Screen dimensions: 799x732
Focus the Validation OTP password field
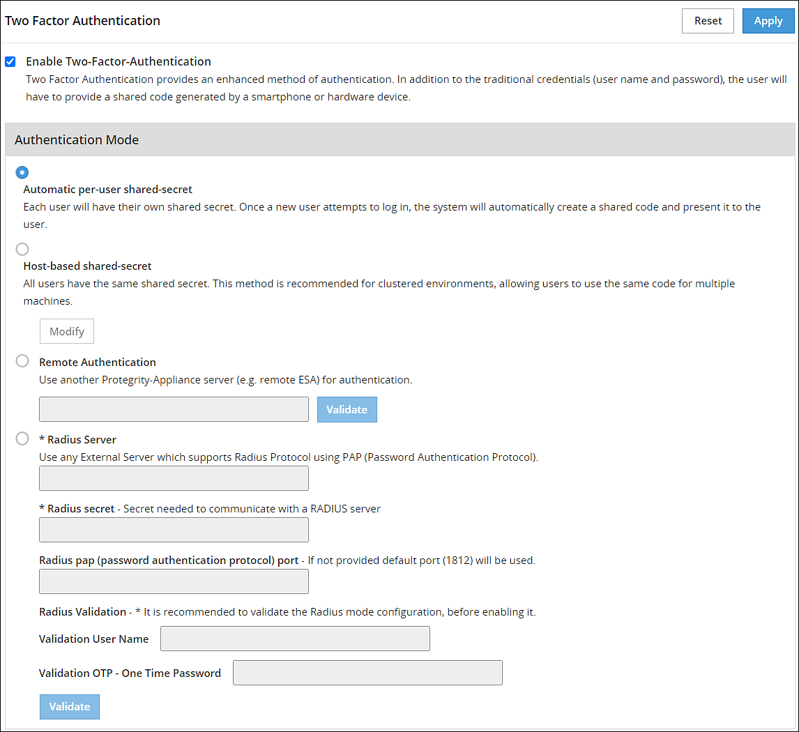[x=367, y=673]
